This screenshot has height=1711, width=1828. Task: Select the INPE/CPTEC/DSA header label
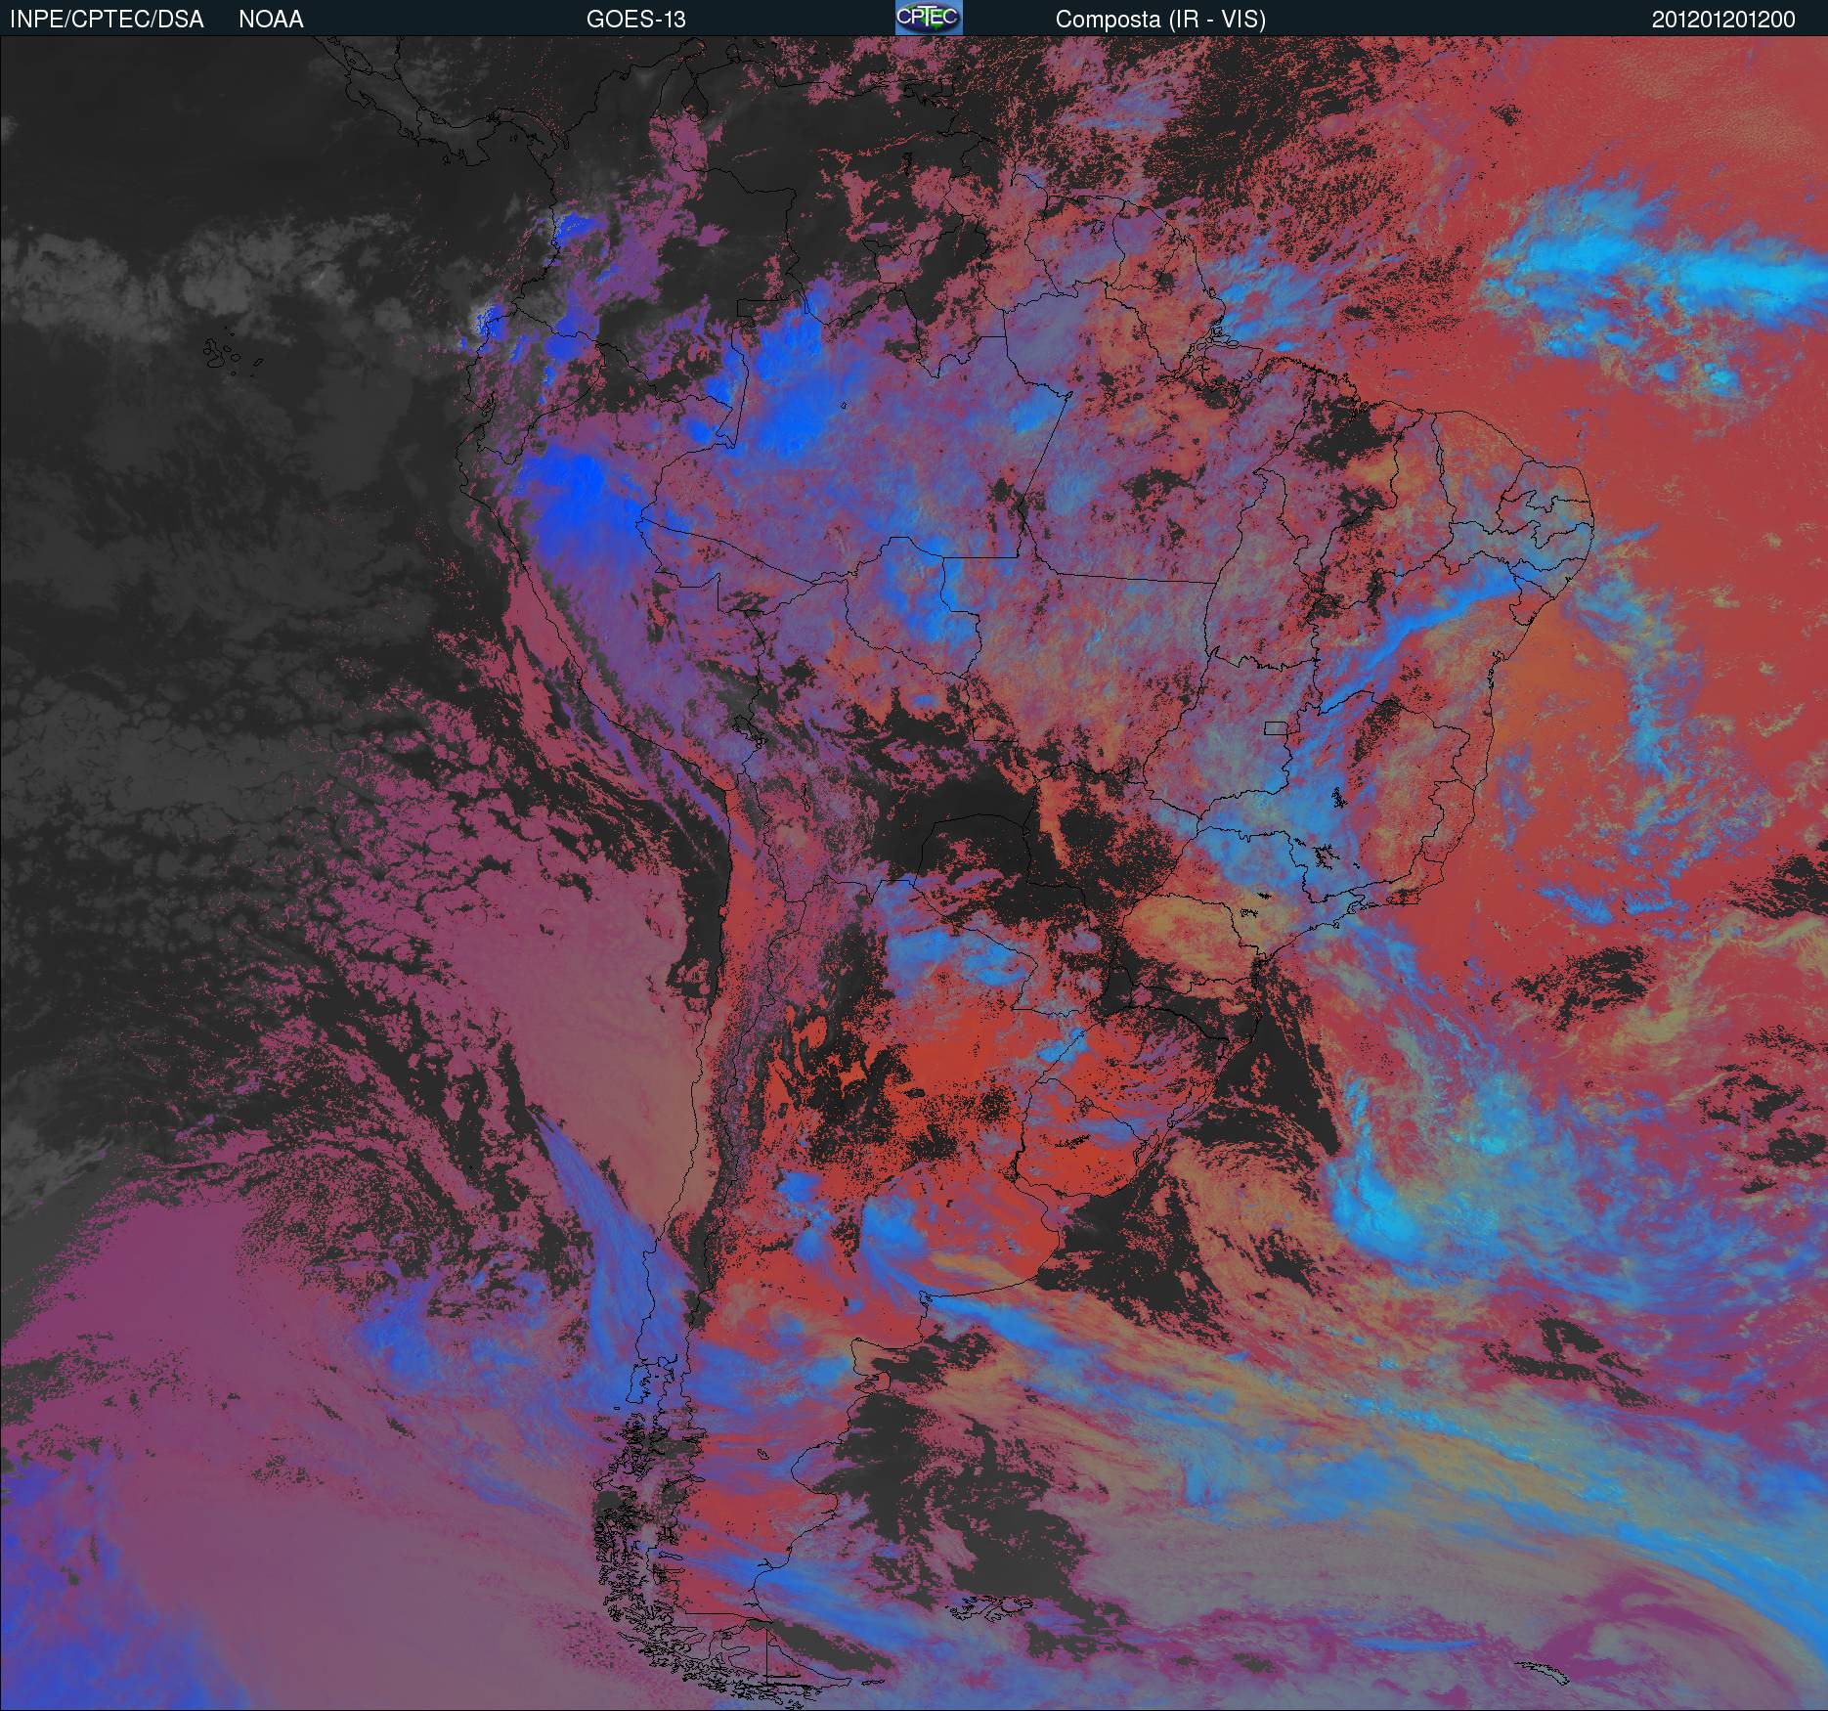click(x=107, y=20)
